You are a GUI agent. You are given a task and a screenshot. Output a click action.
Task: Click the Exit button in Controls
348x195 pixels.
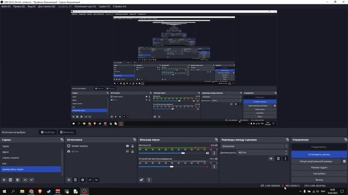(319, 180)
